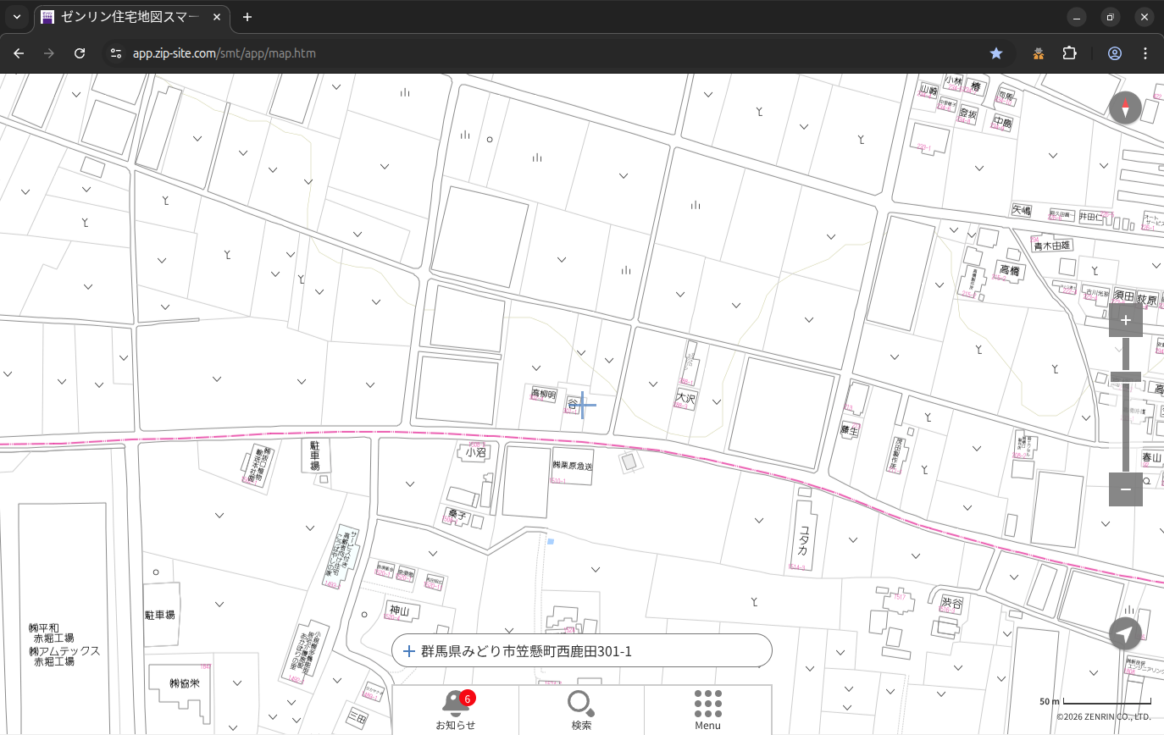This screenshot has height=735, width=1164.
Task: Expand the tab search dropdown arrow
Action: pos(17,17)
